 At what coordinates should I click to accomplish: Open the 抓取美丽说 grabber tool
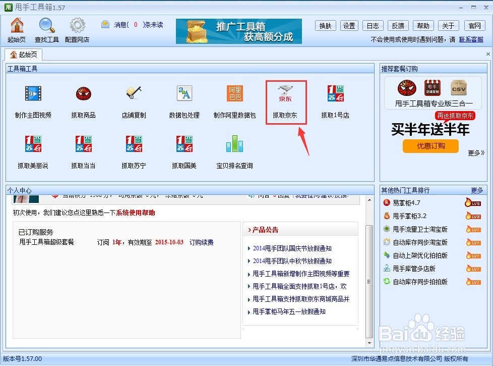click(32, 150)
